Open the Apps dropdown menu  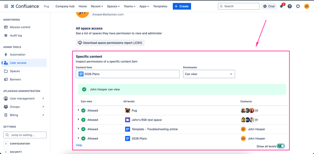click(144, 6)
